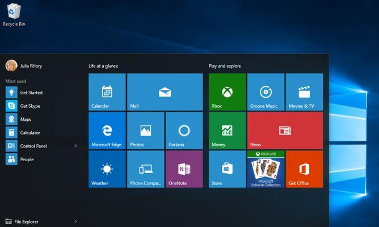Open the News tile
Image resolution: width=379 pixels, height=227 pixels.
[x=285, y=131]
